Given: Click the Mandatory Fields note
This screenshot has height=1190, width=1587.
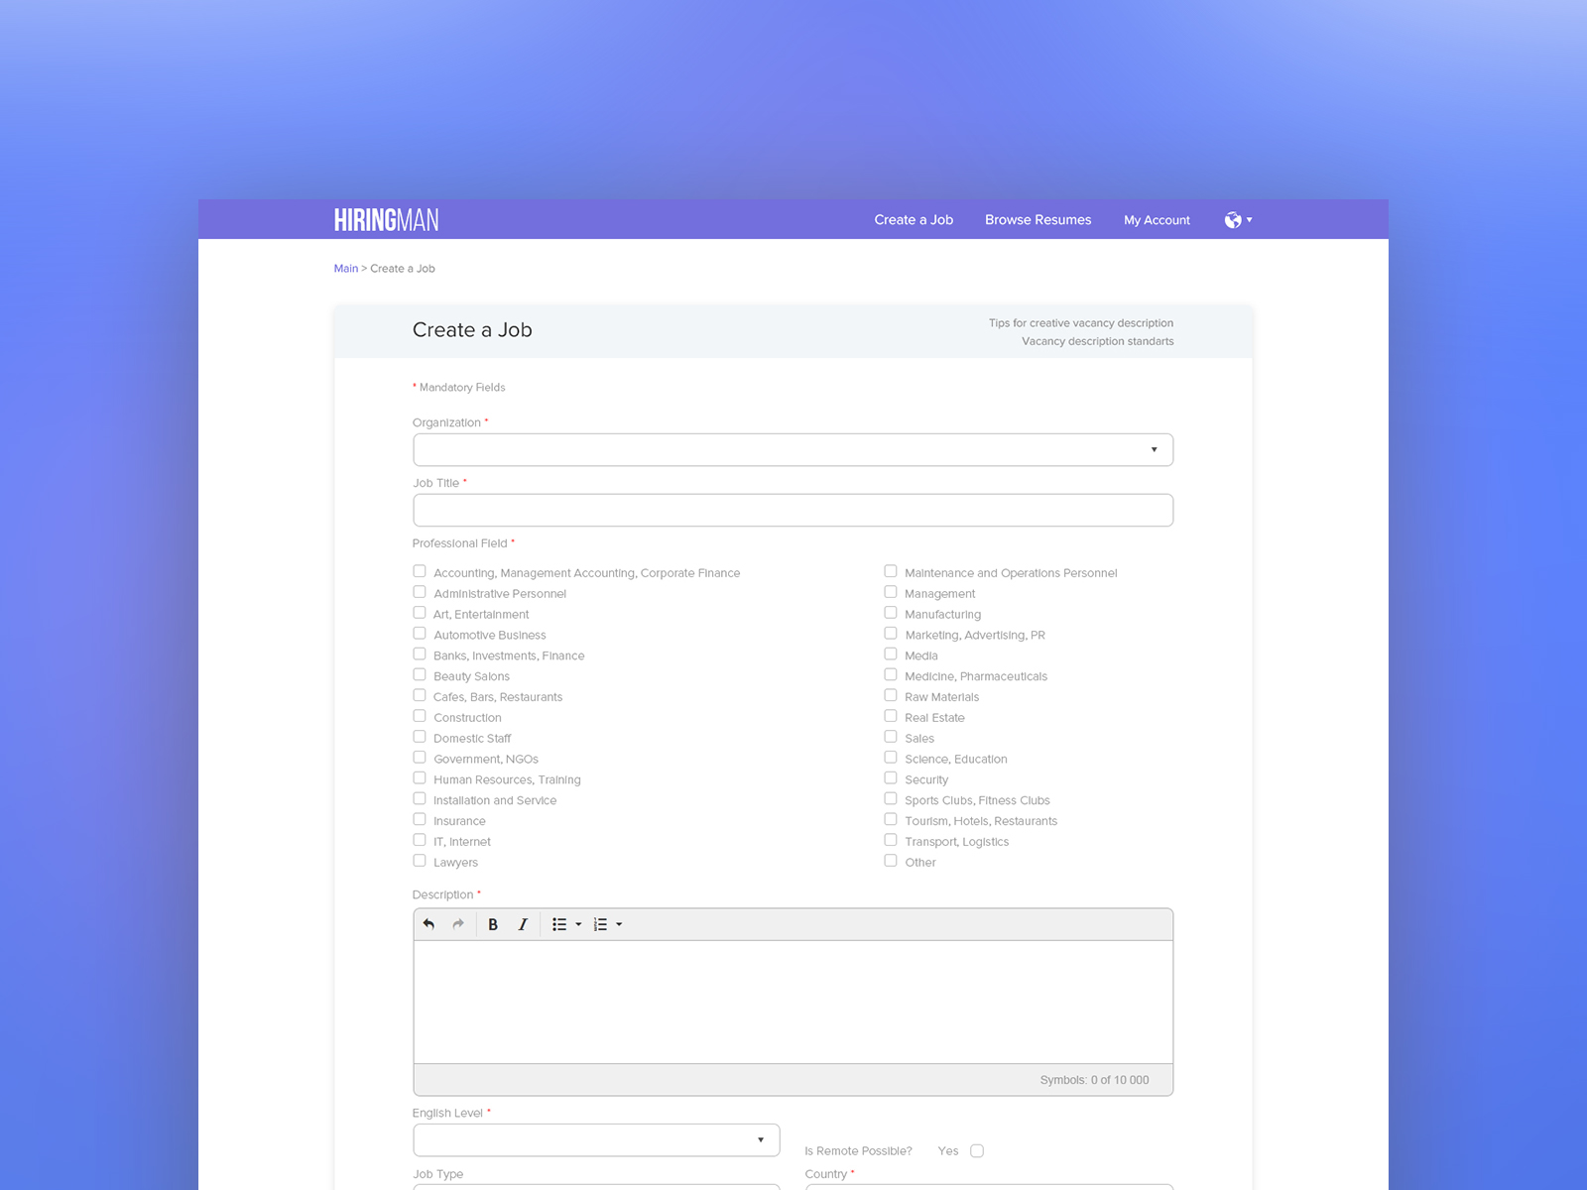Looking at the screenshot, I should click(459, 388).
